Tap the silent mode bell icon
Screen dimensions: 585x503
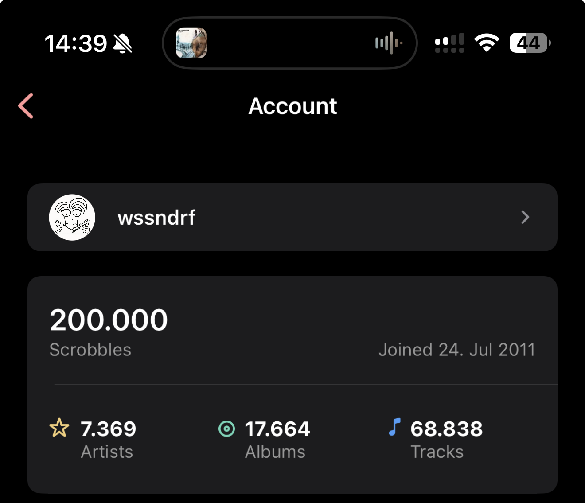(123, 43)
